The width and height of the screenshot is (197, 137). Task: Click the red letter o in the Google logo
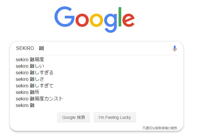click(82, 20)
